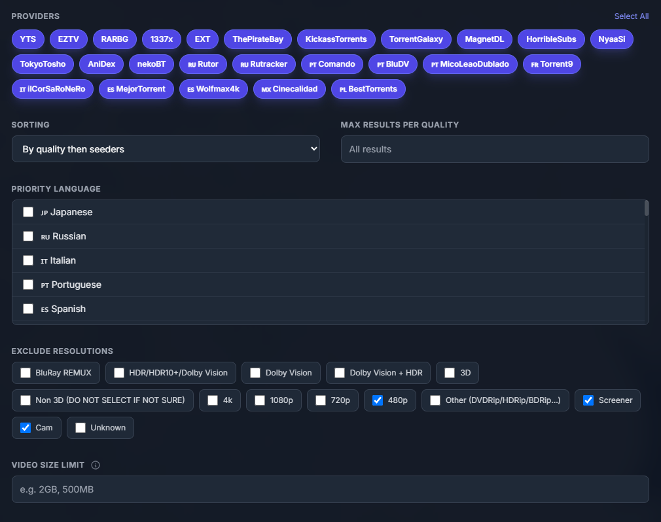
Task: Open the Sorting dropdown
Action: point(166,148)
